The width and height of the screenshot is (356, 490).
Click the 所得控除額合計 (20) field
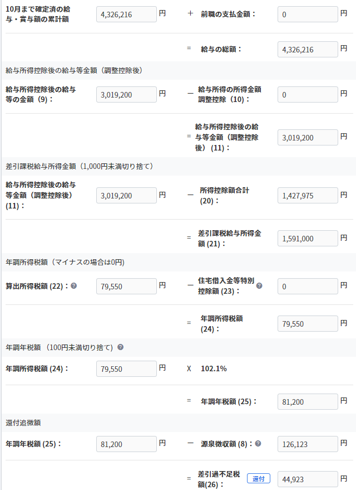[308, 196]
